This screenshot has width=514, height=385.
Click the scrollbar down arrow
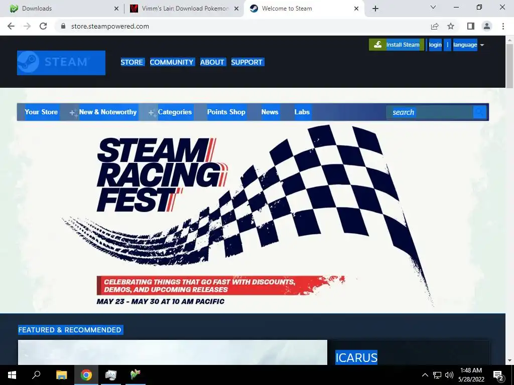click(509, 360)
